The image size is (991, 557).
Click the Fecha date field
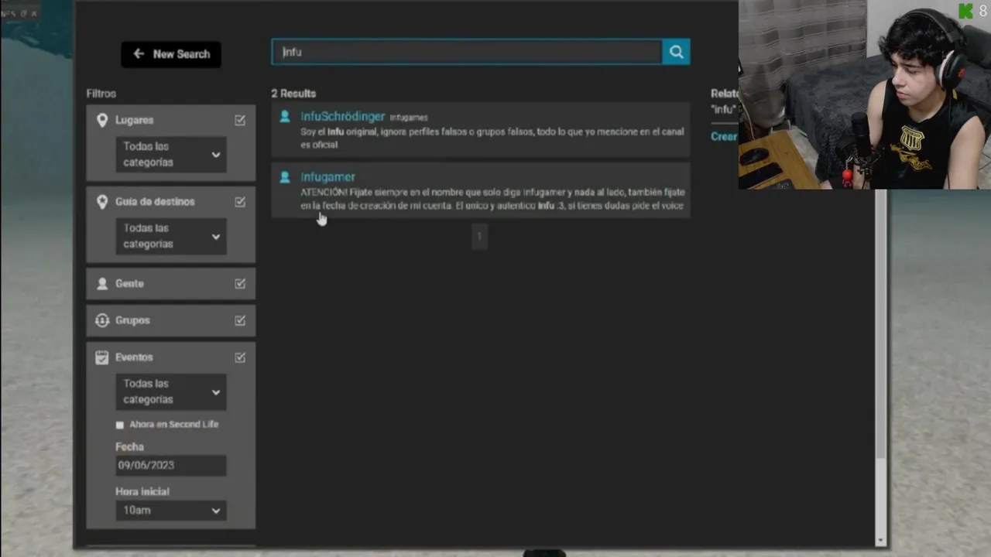171,465
